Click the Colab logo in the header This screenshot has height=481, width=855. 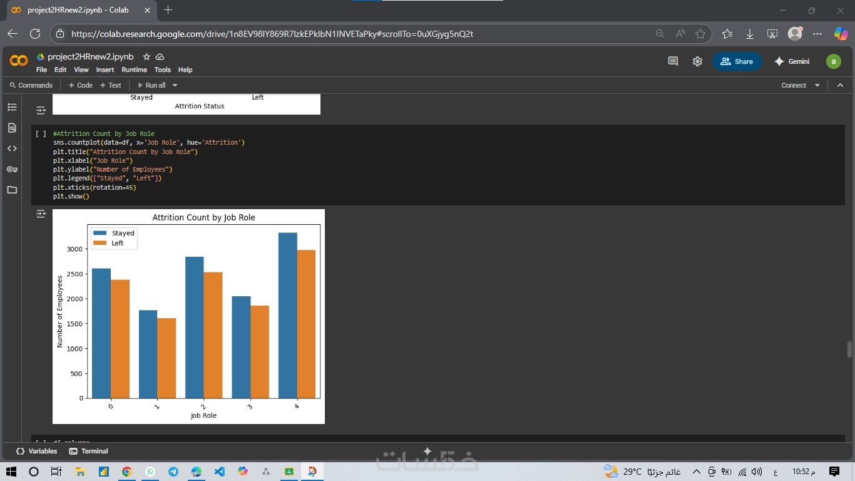click(19, 61)
